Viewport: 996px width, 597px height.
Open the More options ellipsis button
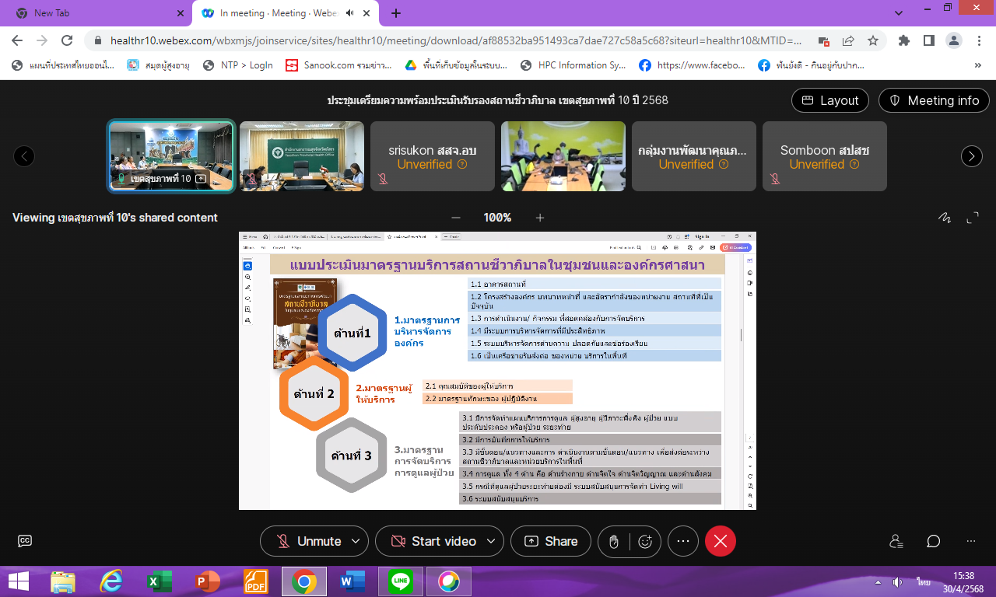coord(683,541)
